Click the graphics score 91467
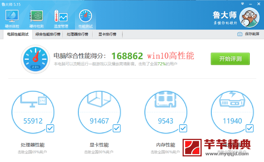The height and width of the screenshot is (162, 264). pyautogui.click(x=99, y=121)
